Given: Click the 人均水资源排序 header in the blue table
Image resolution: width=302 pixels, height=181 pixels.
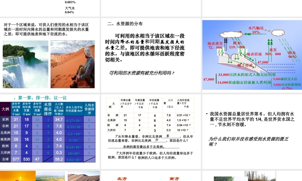Looking at the screenshot, I should pos(89,109).
